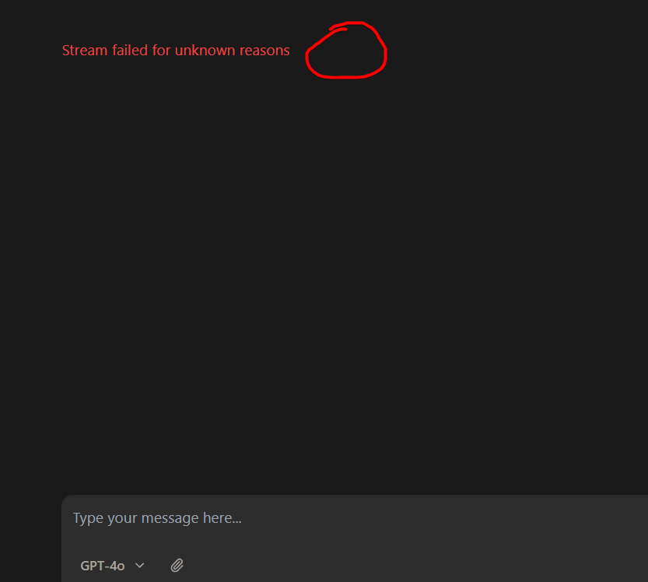Change the model via the GPT-4o selector
This screenshot has height=582, width=648.
click(x=112, y=566)
